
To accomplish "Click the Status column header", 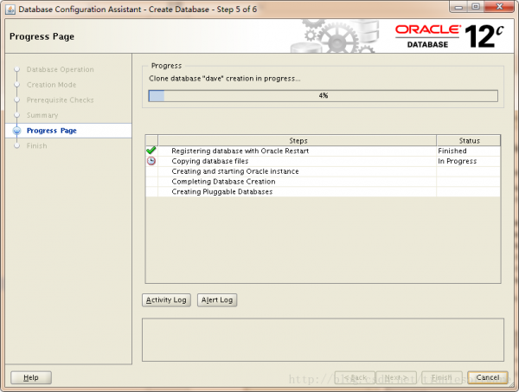I will click(468, 141).
